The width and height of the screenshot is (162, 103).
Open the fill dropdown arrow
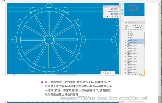click(x=144, y=30)
